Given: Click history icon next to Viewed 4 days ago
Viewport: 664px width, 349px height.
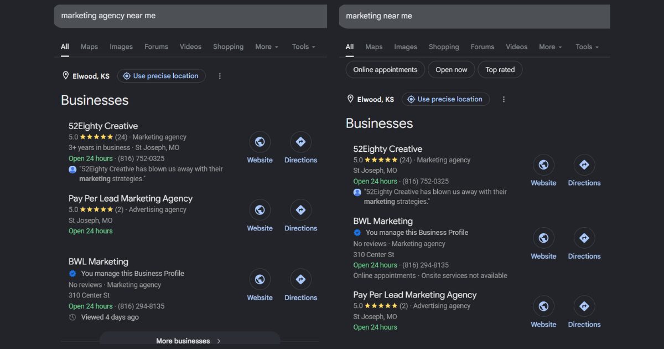Looking at the screenshot, I should coord(72,317).
